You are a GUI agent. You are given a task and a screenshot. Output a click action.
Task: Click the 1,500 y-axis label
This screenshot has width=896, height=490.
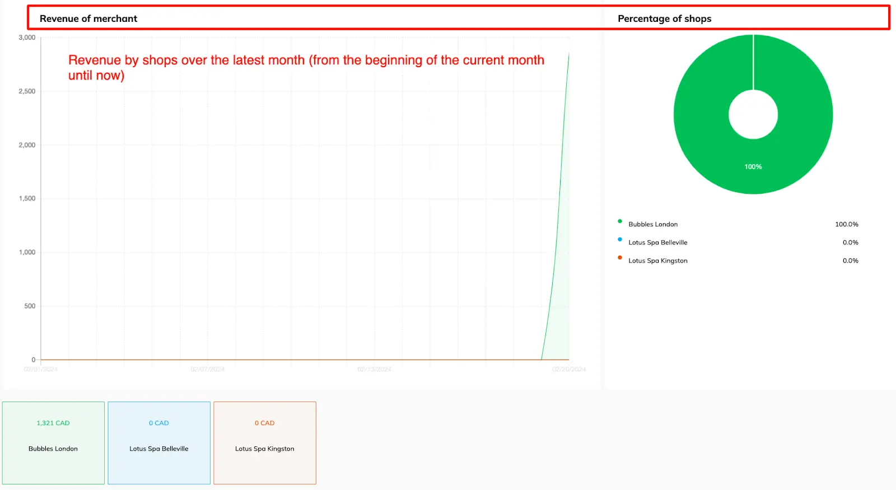27,199
